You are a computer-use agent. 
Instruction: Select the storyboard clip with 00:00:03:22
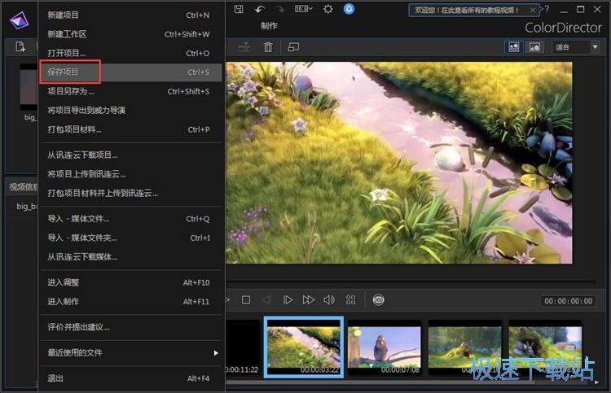(304, 347)
